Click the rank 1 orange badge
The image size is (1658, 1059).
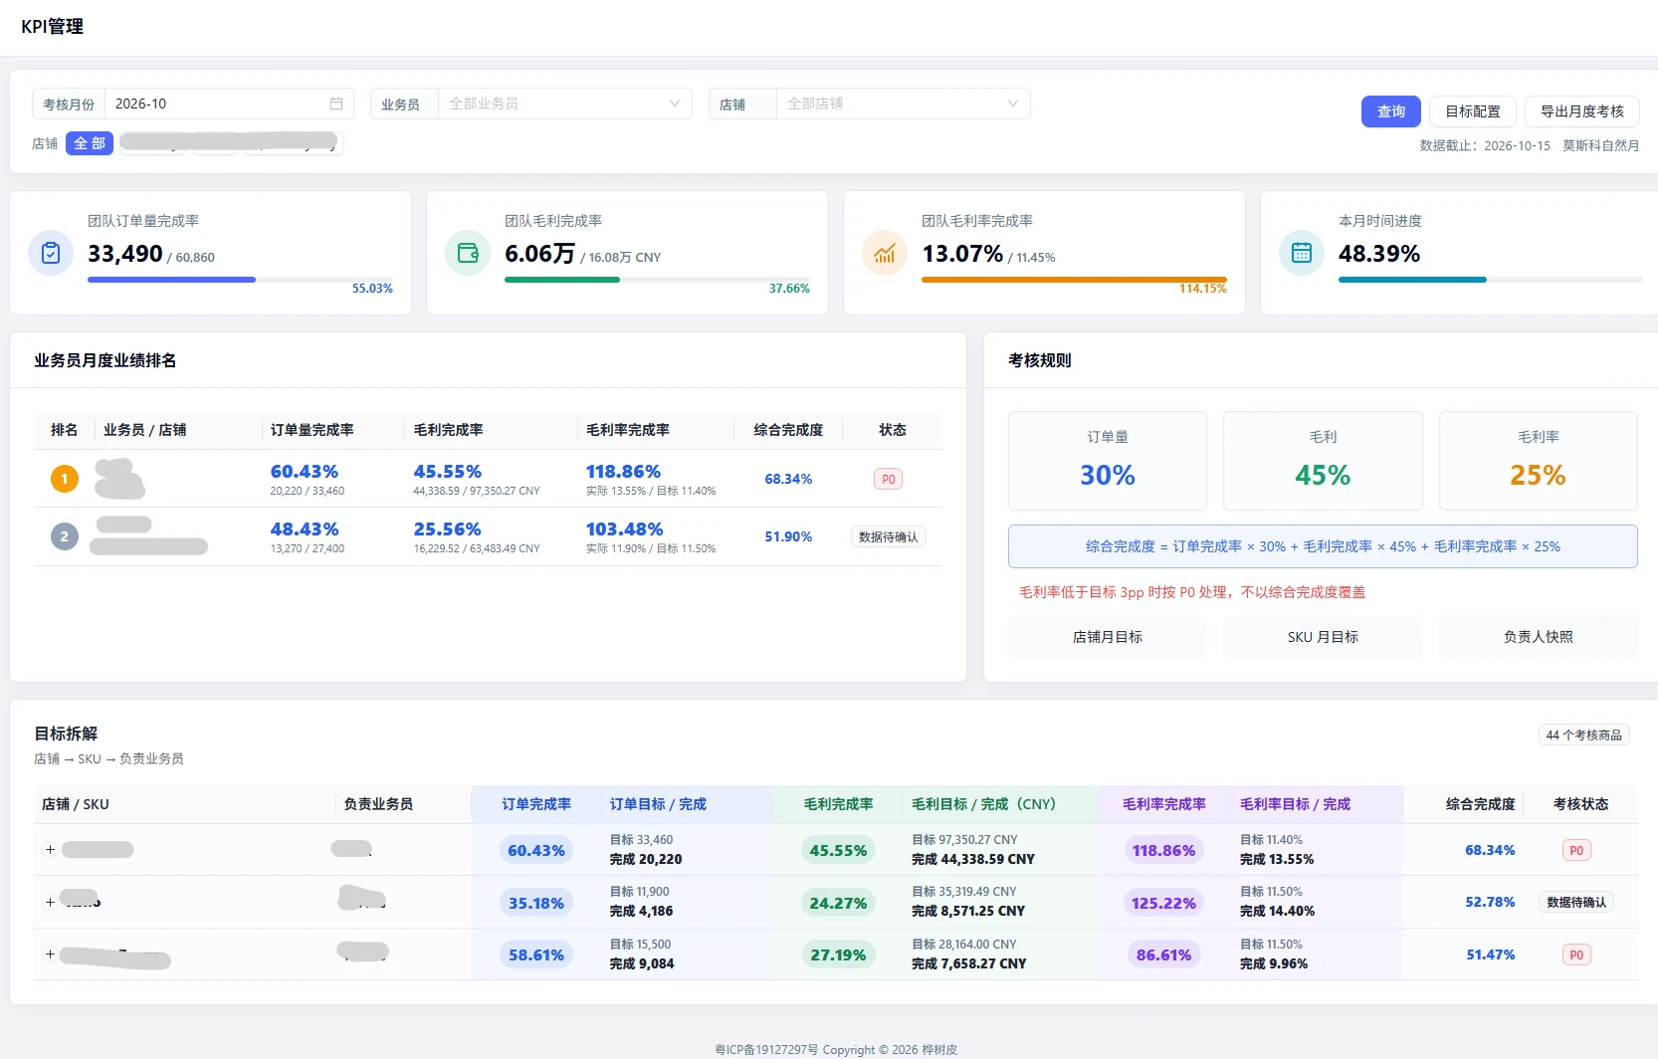(x=65, y=479)
